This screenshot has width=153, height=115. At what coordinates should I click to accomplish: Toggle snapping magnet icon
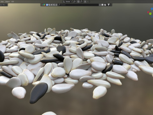pyautogui.click(x=78, y=2)
